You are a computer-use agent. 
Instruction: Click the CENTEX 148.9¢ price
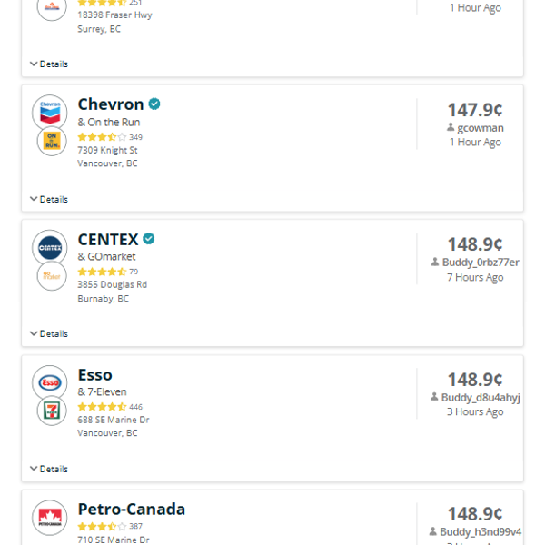[x=475, y=244]
